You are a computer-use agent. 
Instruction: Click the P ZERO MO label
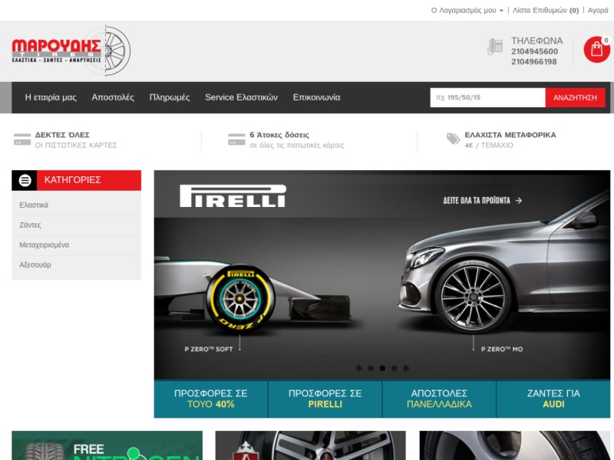click(x=502, y=349)
